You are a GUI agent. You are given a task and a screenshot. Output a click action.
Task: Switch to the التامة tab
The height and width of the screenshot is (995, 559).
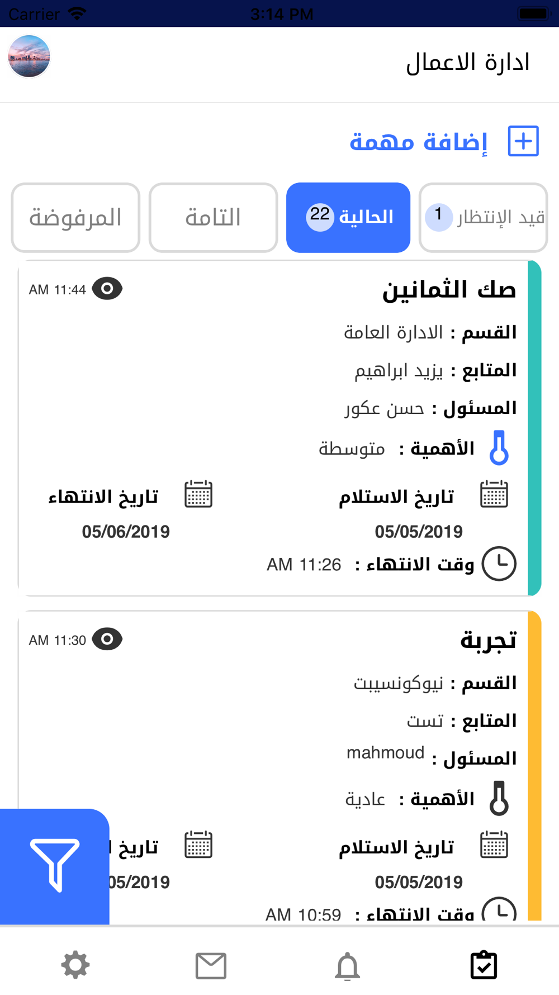[213, 218]
